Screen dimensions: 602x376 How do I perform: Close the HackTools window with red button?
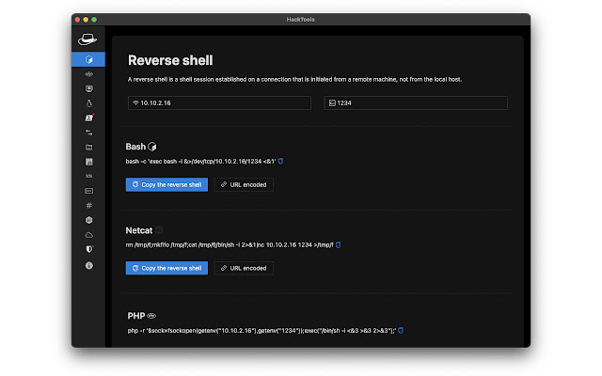(x=77, y=20)
